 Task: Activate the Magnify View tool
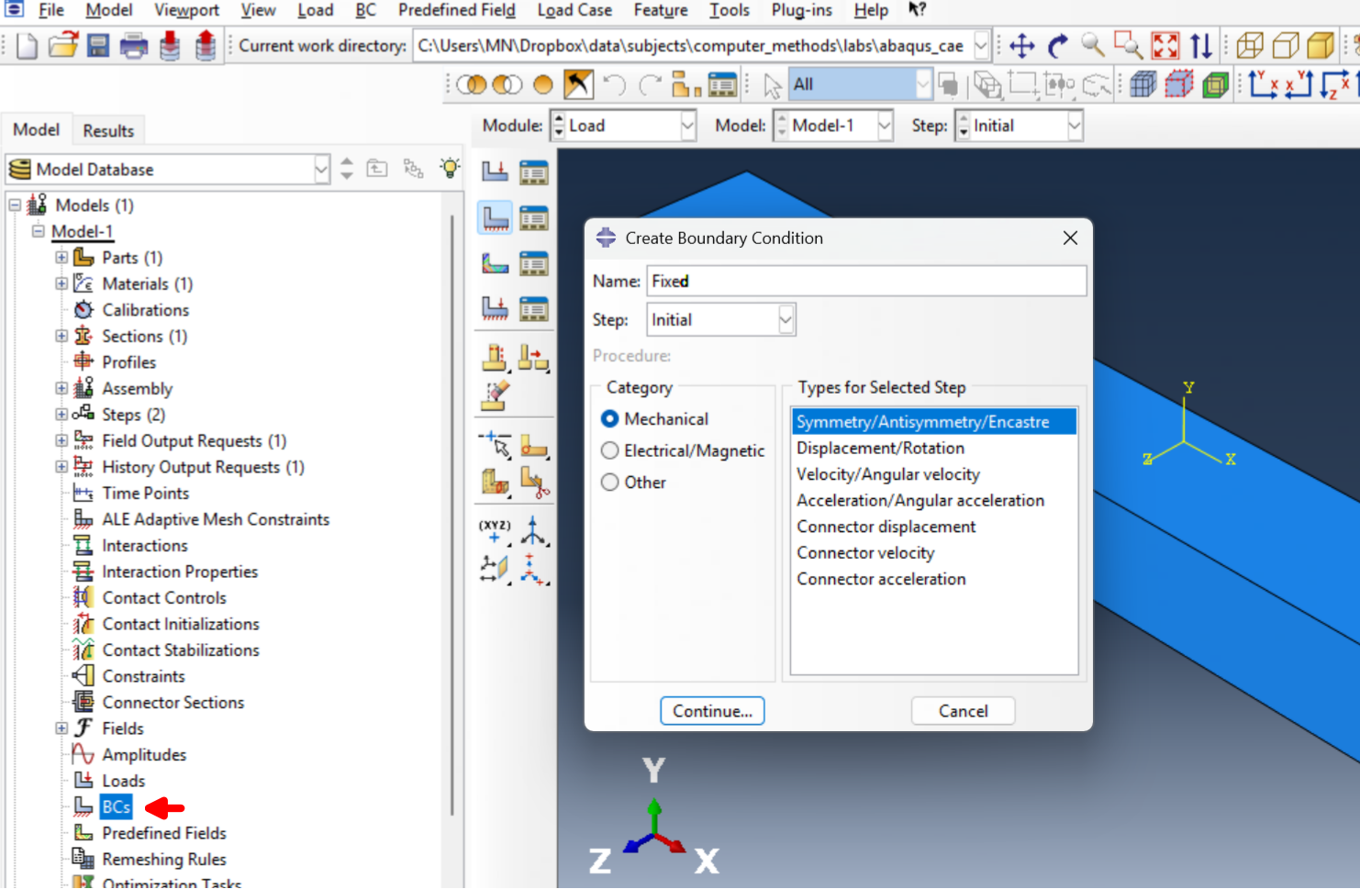pyautogui.click(x=1092, y=45)
